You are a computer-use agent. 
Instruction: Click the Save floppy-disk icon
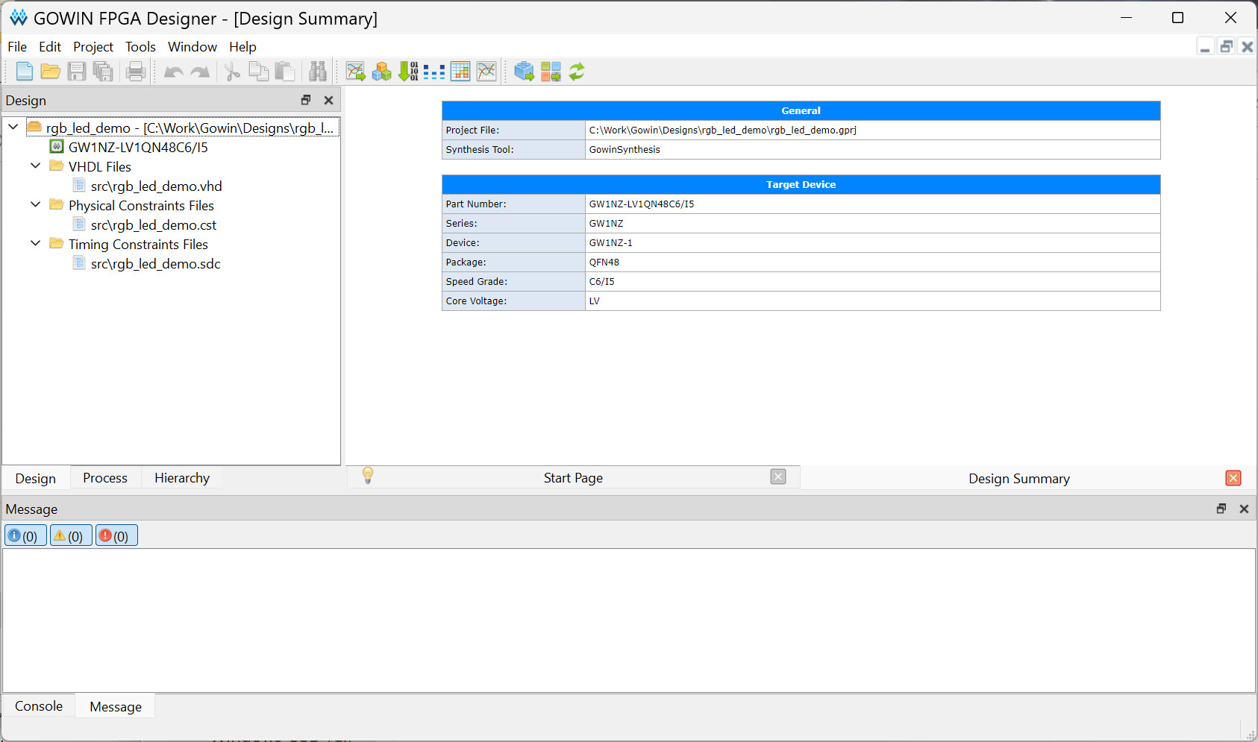(77, 72)
